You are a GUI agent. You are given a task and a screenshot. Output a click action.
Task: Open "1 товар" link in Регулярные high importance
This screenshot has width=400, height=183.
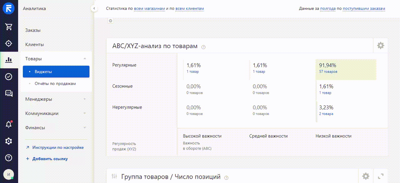(192, 72)
